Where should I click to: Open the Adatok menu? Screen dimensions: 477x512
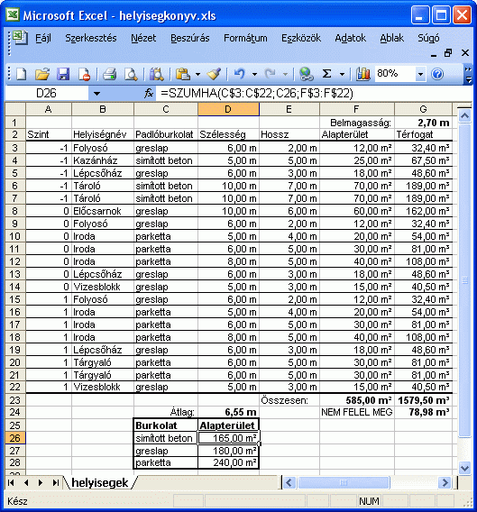(350, 38)
